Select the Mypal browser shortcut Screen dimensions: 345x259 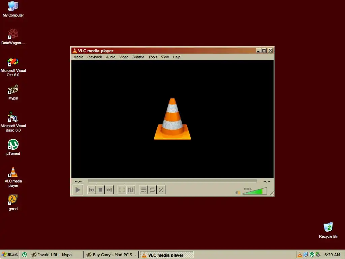point(13,92)
